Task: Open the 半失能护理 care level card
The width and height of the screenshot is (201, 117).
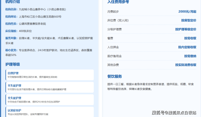Action: pos(50,87)
